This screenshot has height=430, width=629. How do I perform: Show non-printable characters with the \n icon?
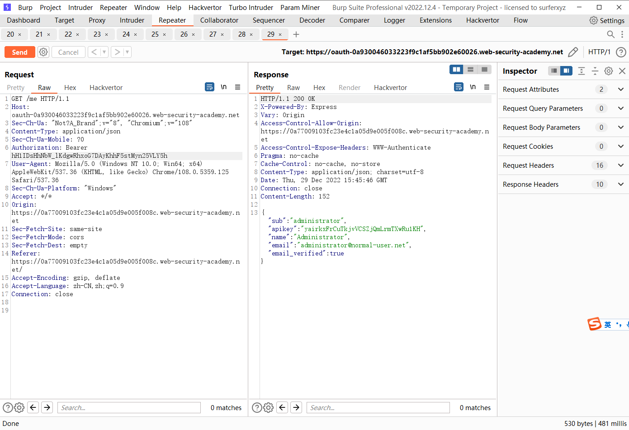223,87
